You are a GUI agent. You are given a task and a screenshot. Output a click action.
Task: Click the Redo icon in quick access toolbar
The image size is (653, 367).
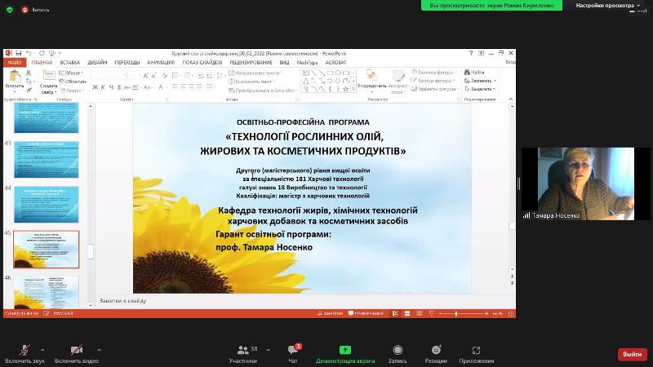(42, 53)
